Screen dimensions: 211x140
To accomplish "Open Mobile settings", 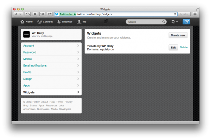I will click(x=51, y=59).
